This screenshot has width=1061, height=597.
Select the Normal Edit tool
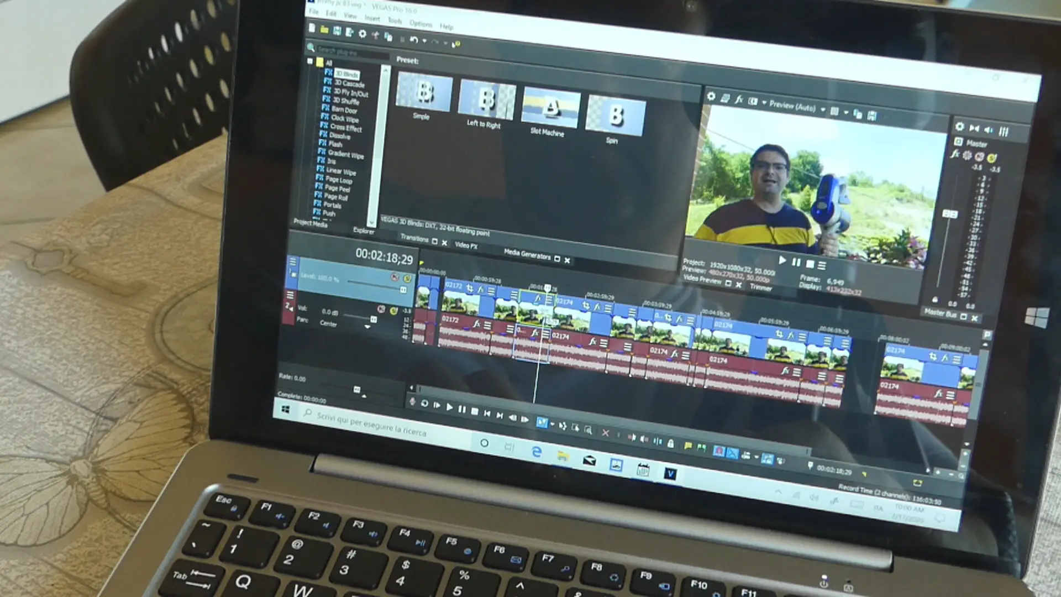tap(542, 422)
